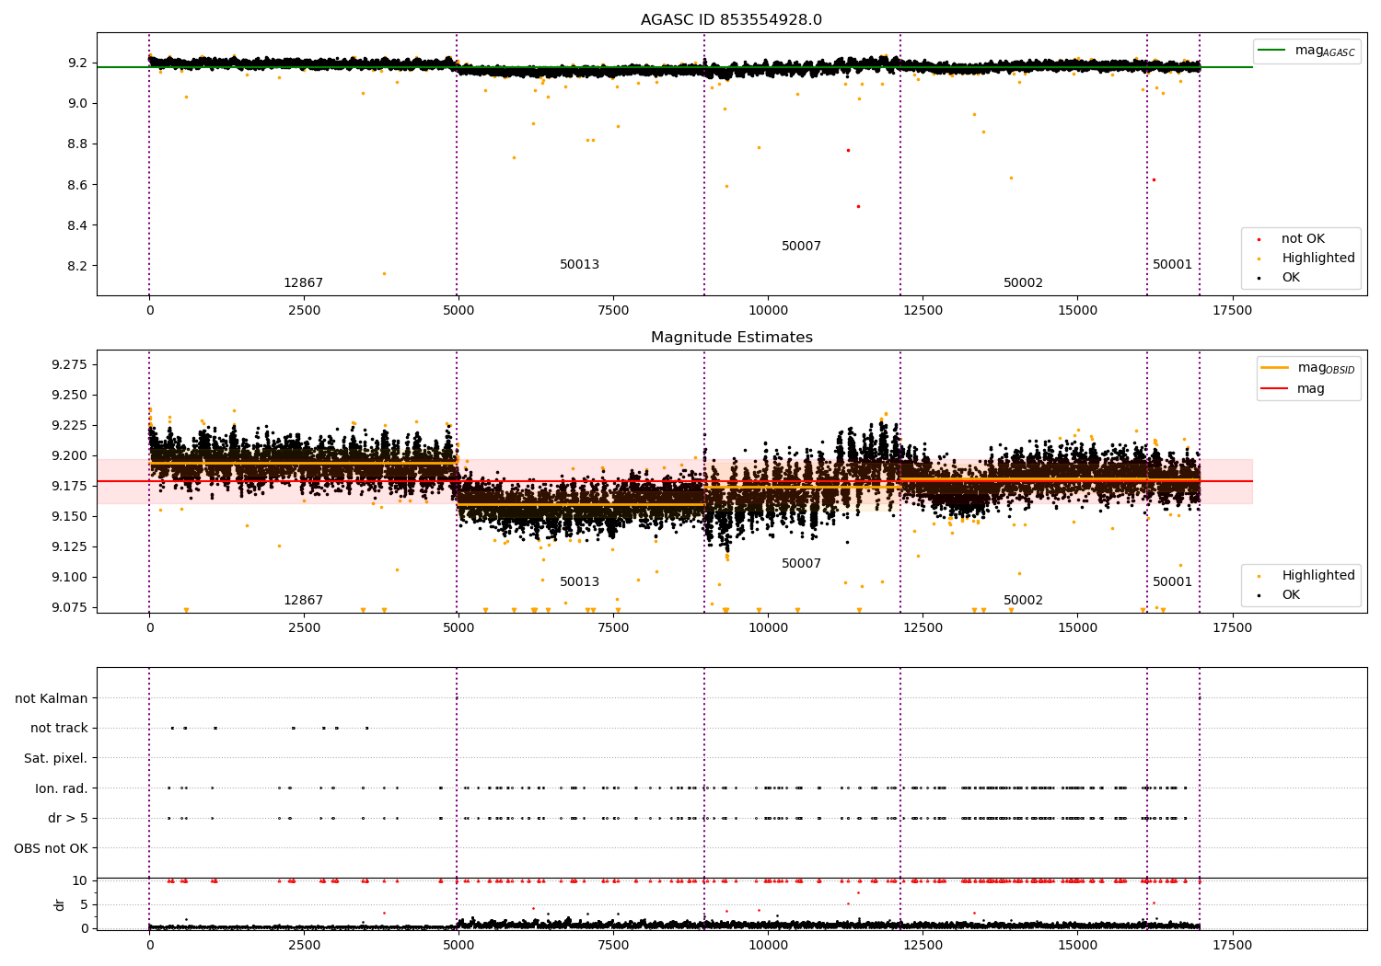This screenshot has height=966, width=1381.
Task: Click obsid label 50001 in Magnitude Estimates plot
Action: coord(1172,582)
